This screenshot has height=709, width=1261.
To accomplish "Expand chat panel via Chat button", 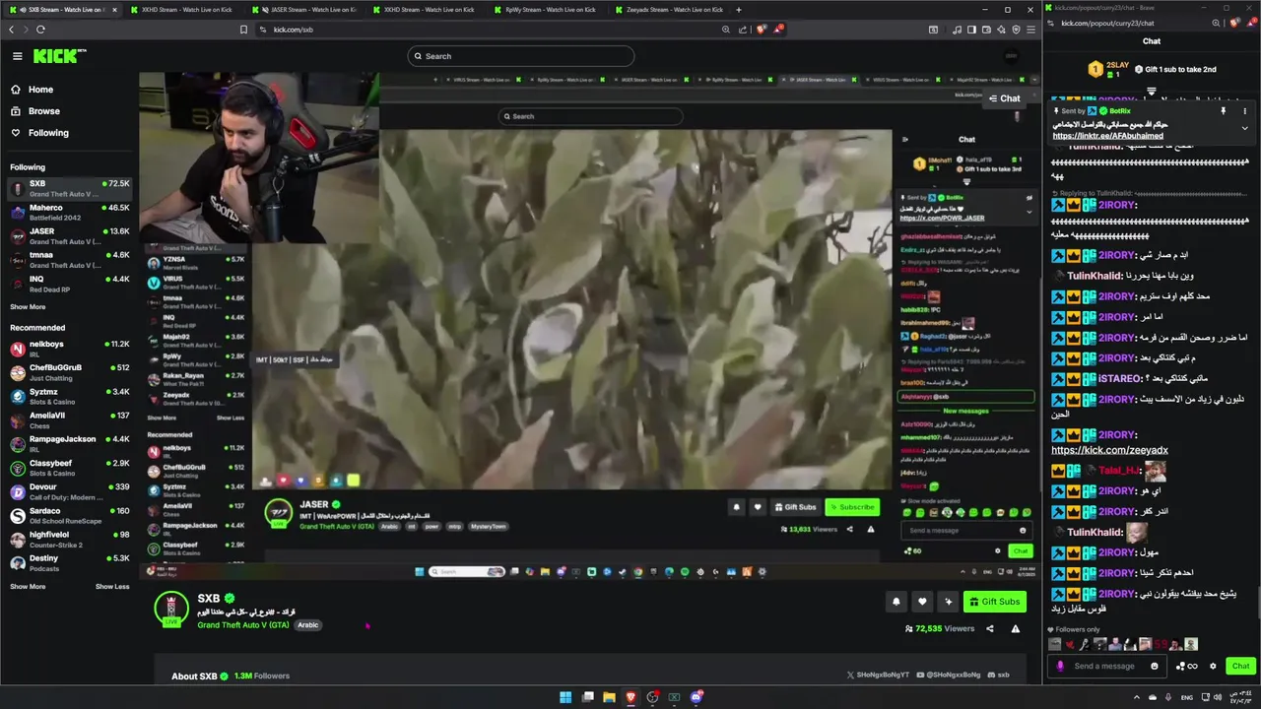I will pos(1005,98).
